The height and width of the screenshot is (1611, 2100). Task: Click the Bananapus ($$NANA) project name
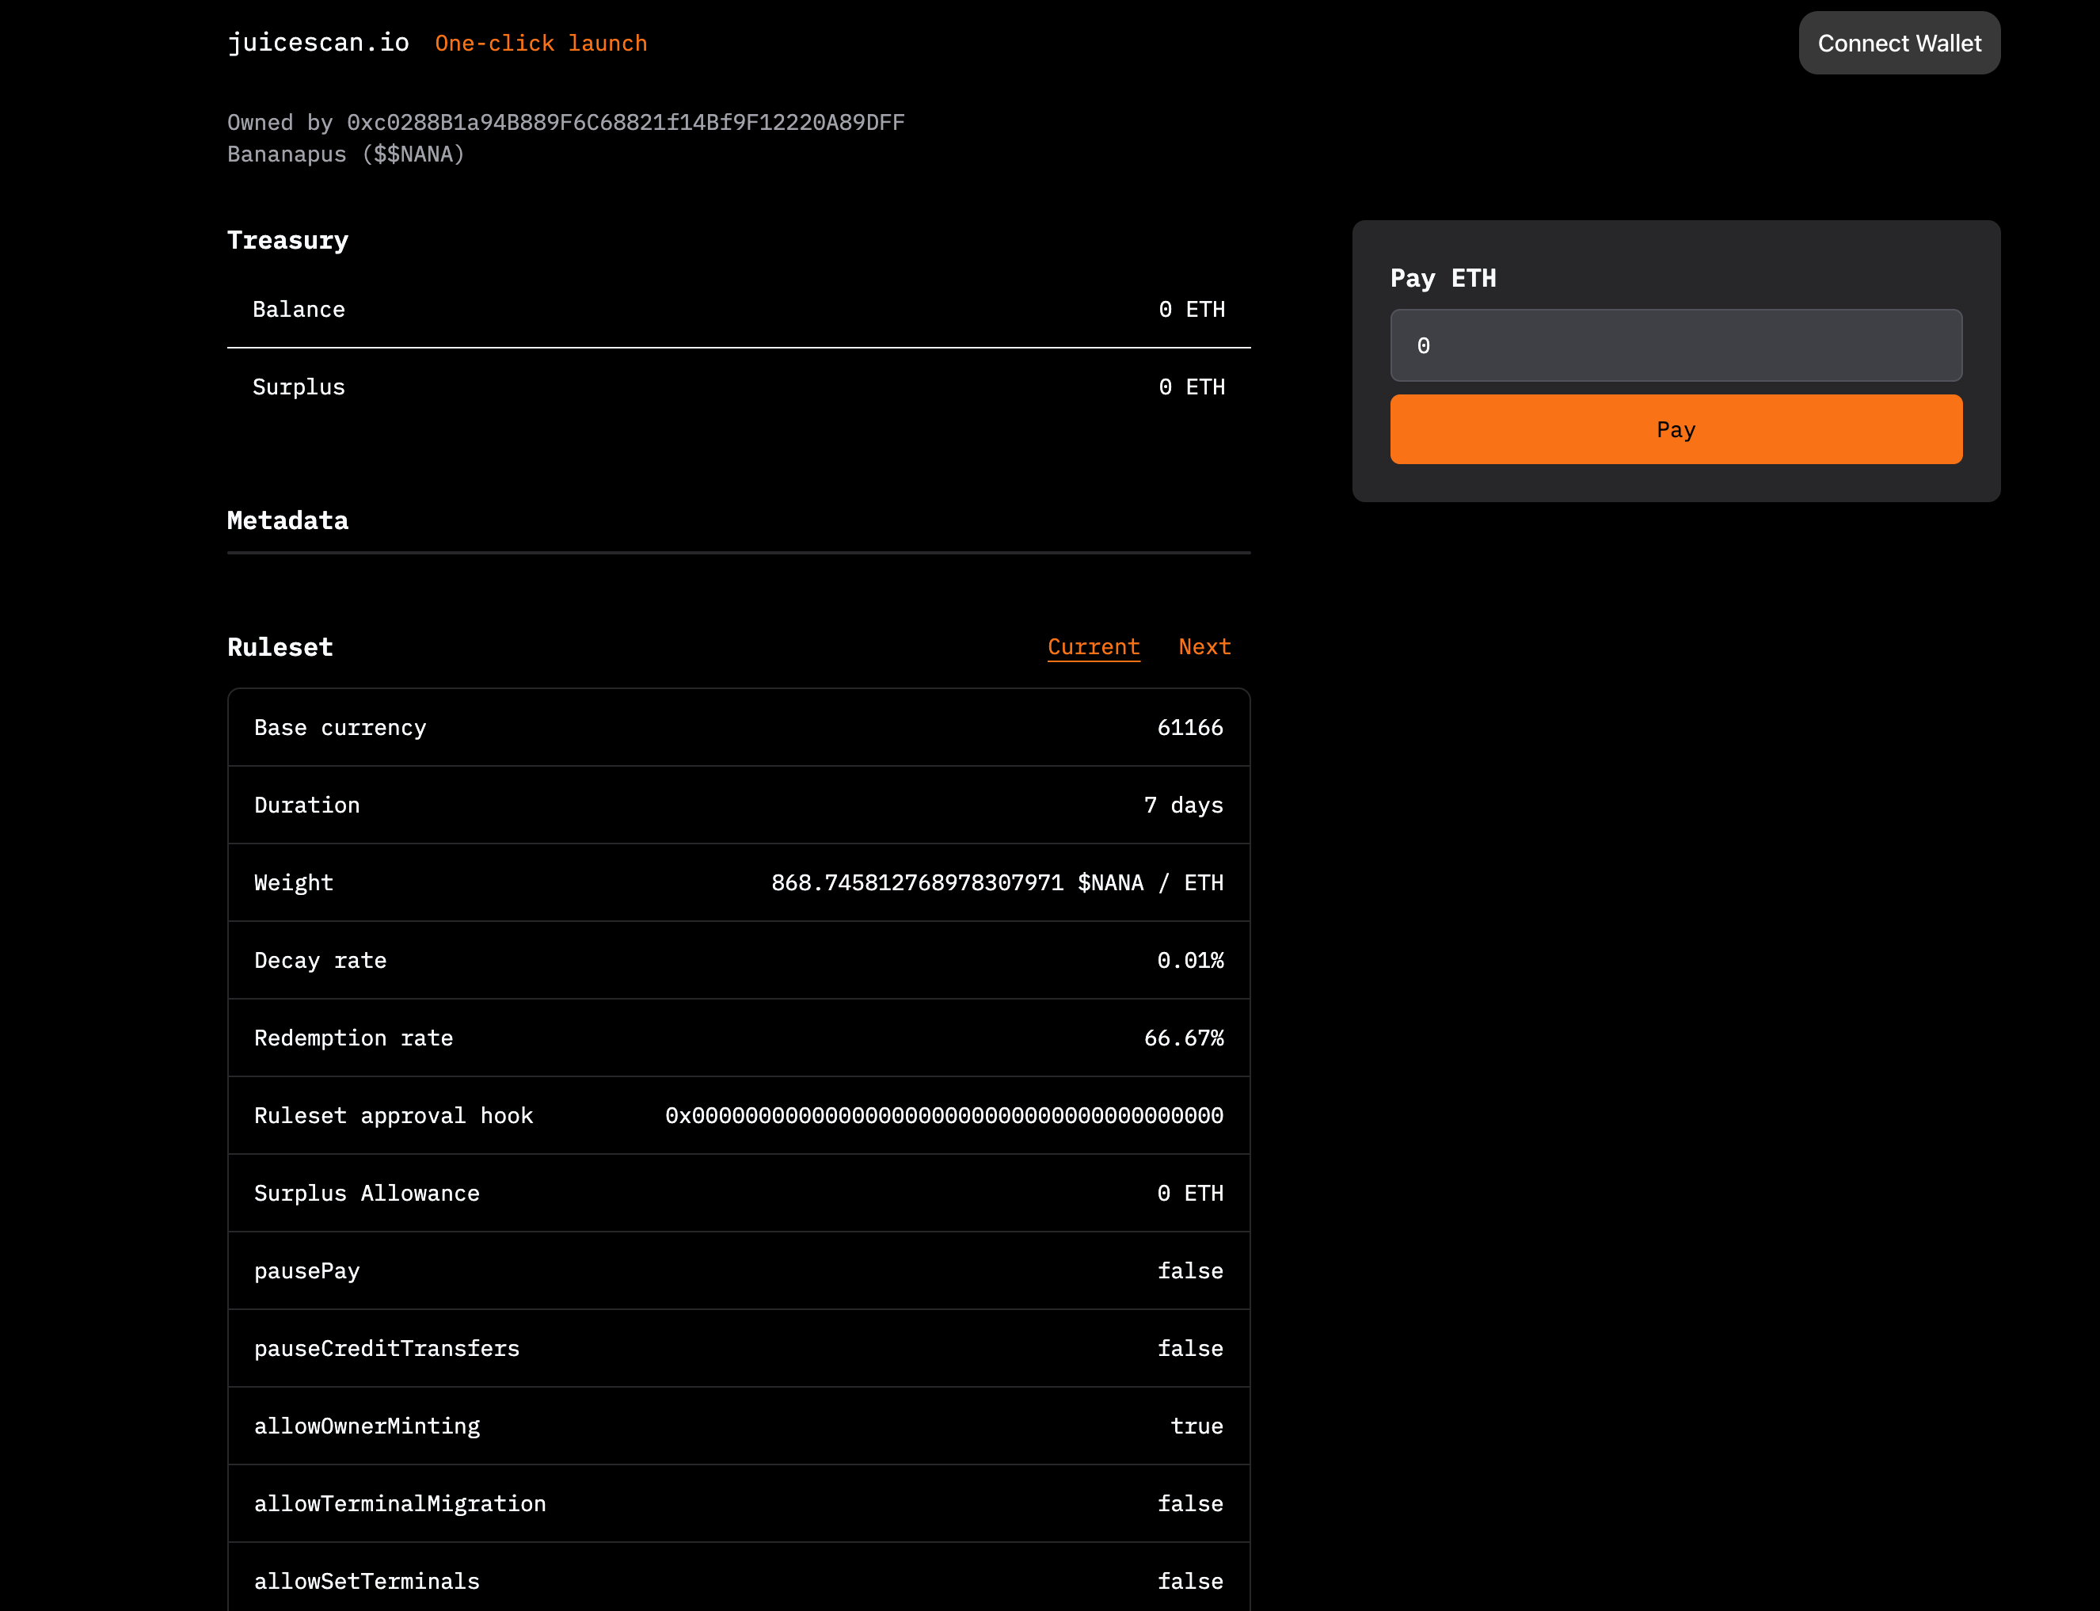[x=346, y=154]
